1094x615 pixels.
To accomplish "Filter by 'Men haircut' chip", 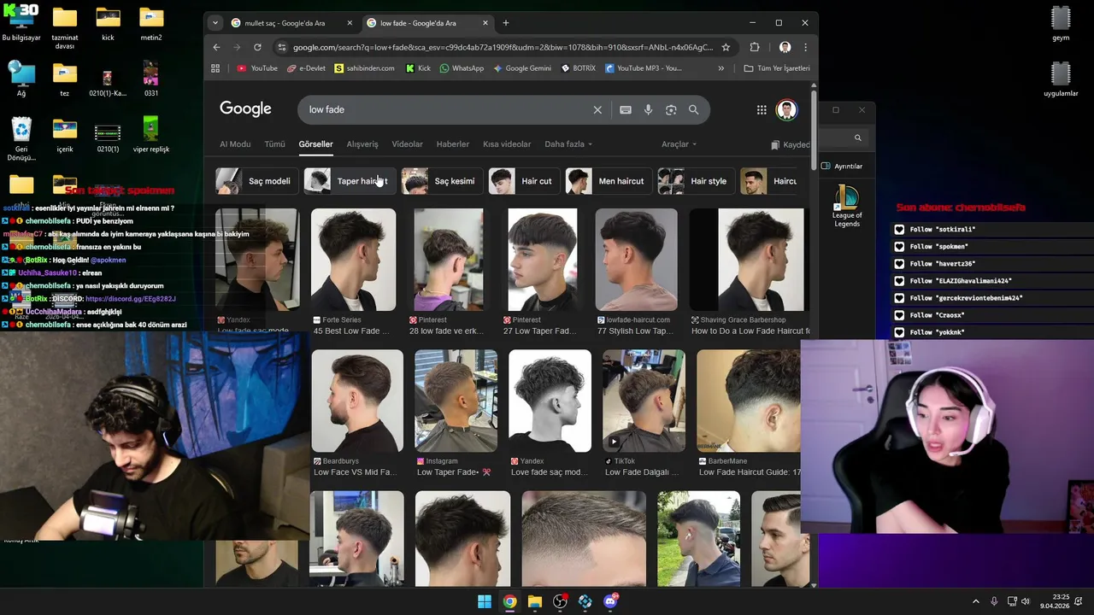I will point(607,181).
